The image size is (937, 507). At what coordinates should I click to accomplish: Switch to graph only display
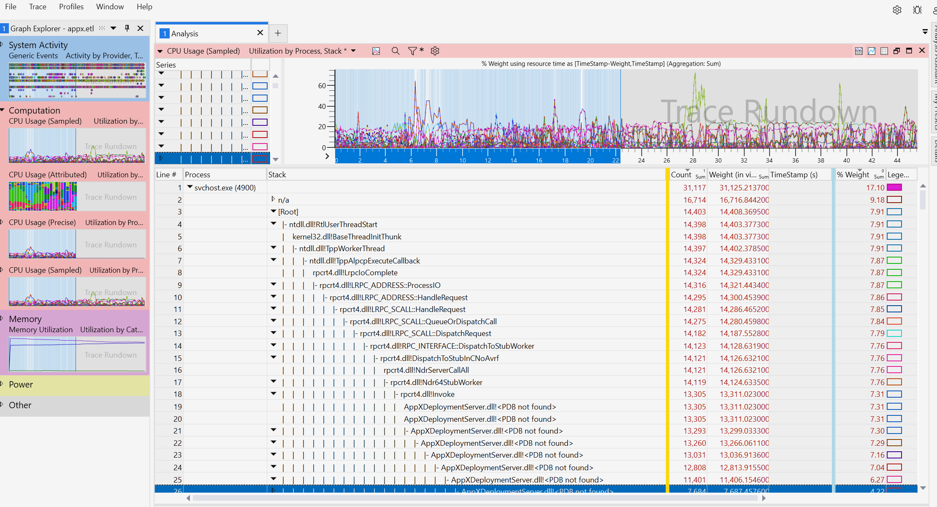(x=872, y=51)
